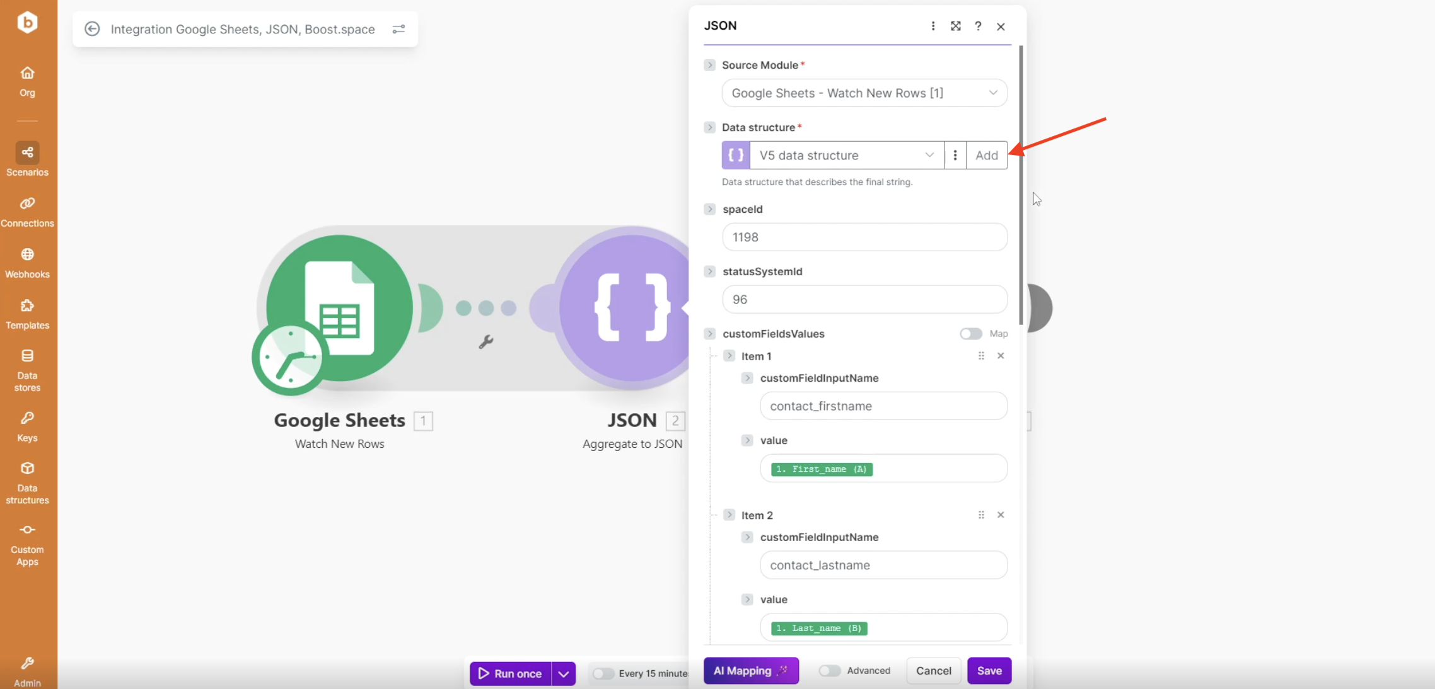1435x689 pixels.
Task: Click the help question mark icon
Action: (978, 26)
